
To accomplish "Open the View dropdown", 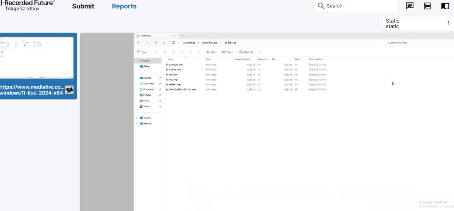I will click(x=228, y=52).
